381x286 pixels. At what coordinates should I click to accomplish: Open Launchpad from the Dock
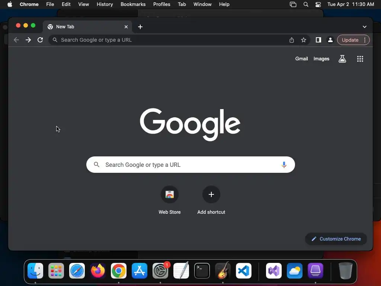coord(56,271)
